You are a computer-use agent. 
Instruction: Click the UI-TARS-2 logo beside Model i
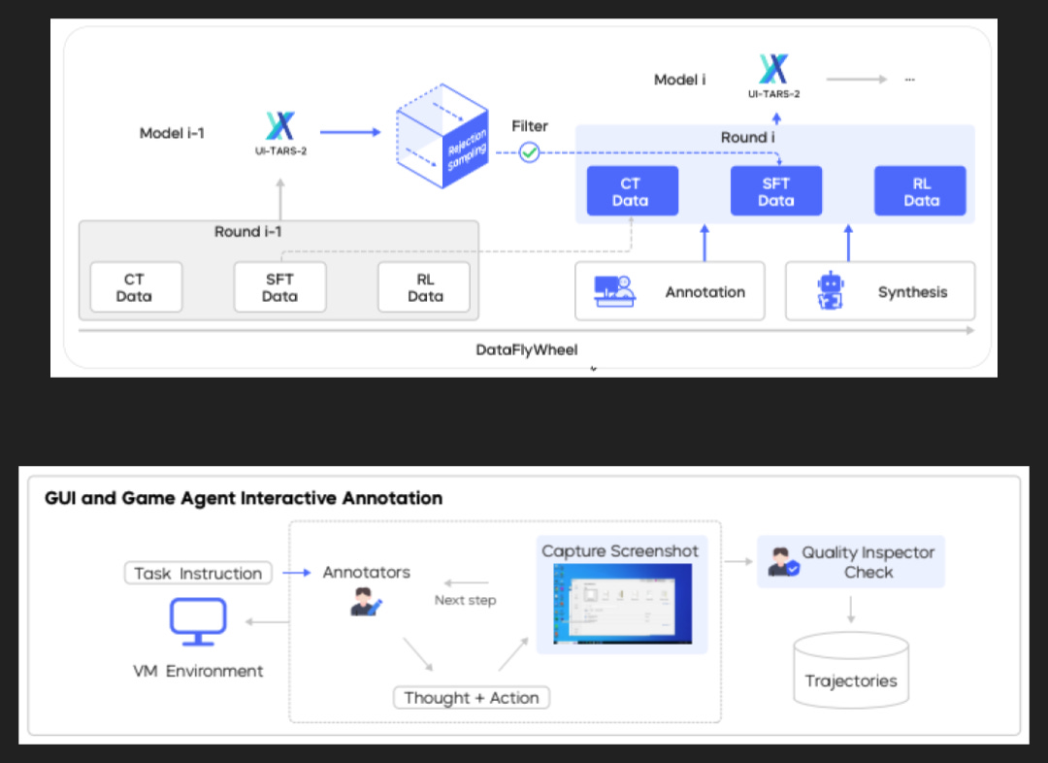coord(774,77)
